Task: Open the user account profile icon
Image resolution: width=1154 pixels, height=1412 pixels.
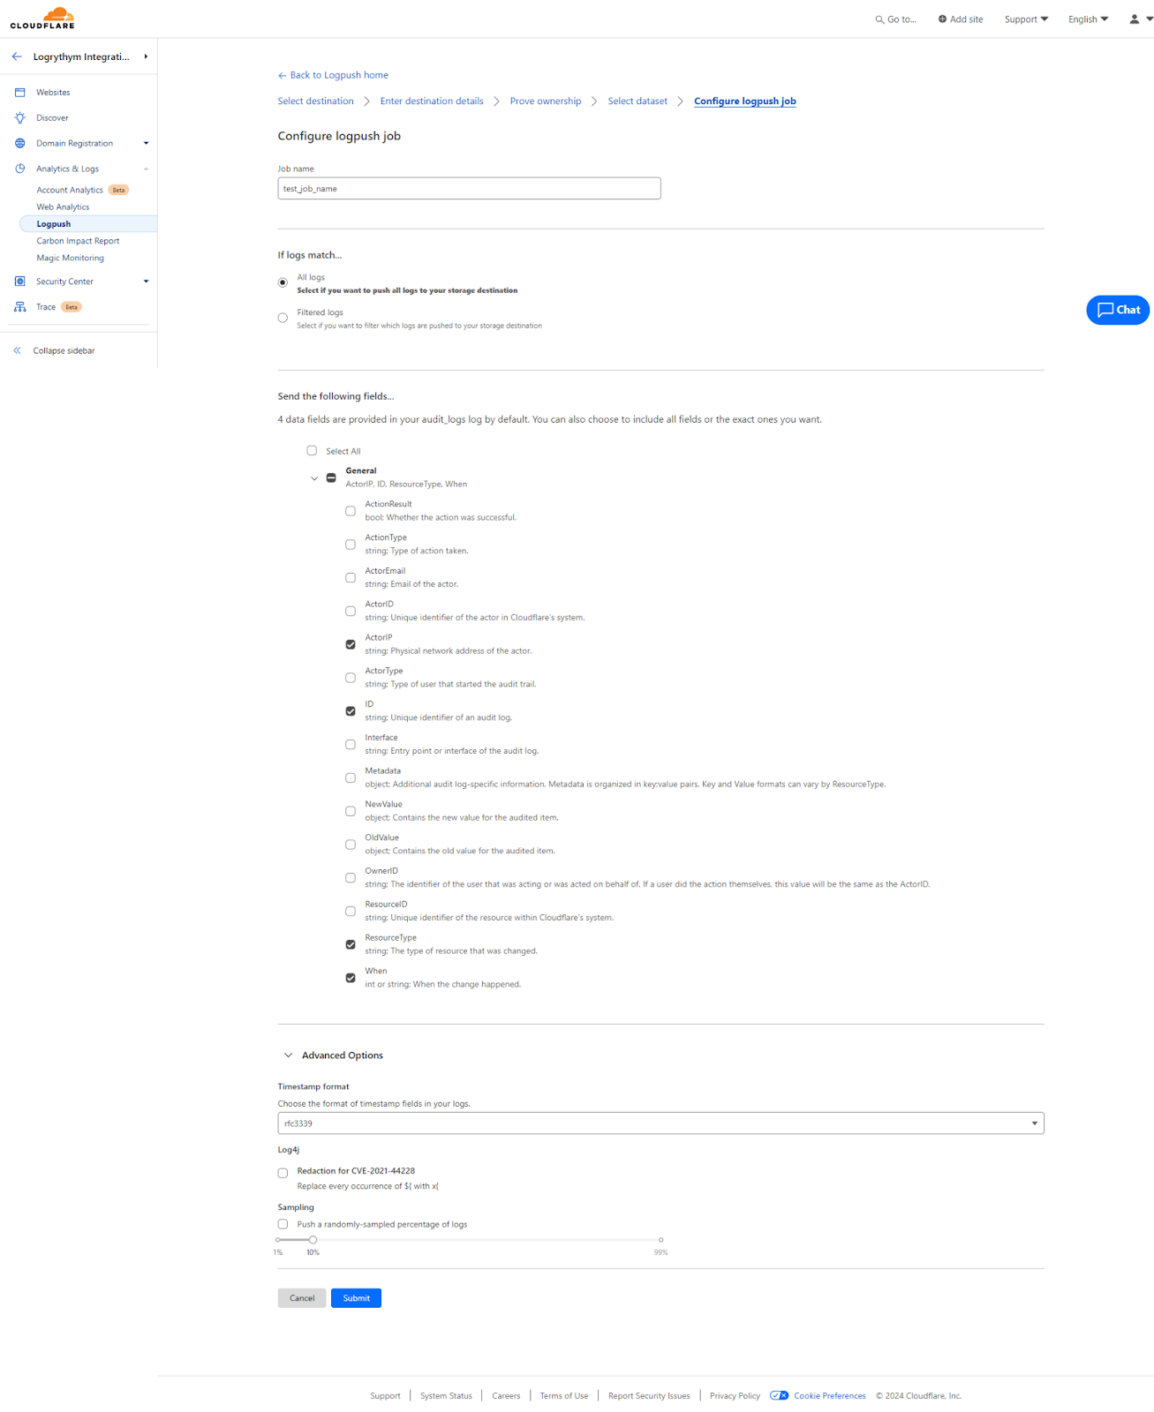Action: [x=1135, y=19]
